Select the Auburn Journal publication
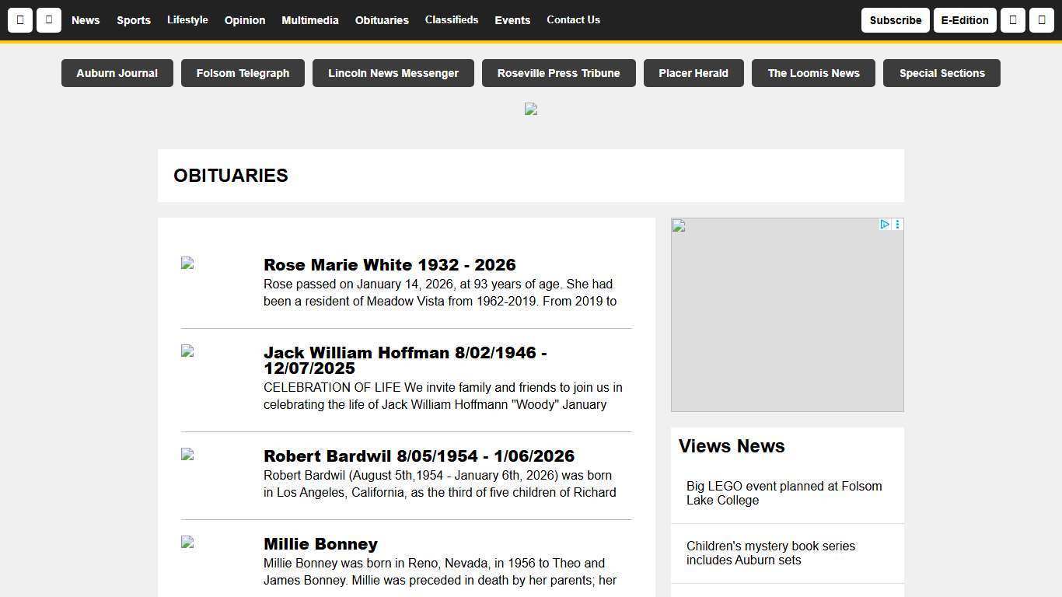This screenshot has width=1062, height=597. pyautogui.click(x=117, y=72)
